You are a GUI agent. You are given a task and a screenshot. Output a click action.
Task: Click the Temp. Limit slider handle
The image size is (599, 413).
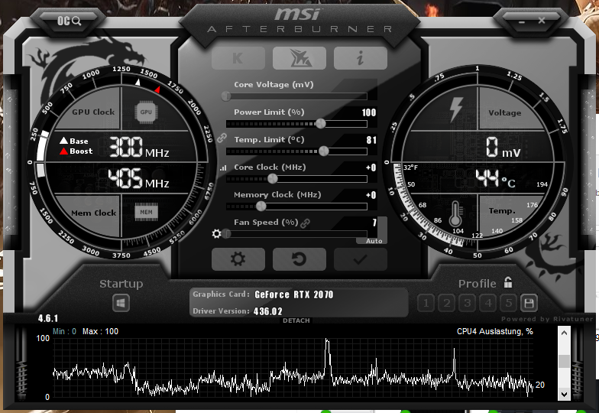click(324, 151)
